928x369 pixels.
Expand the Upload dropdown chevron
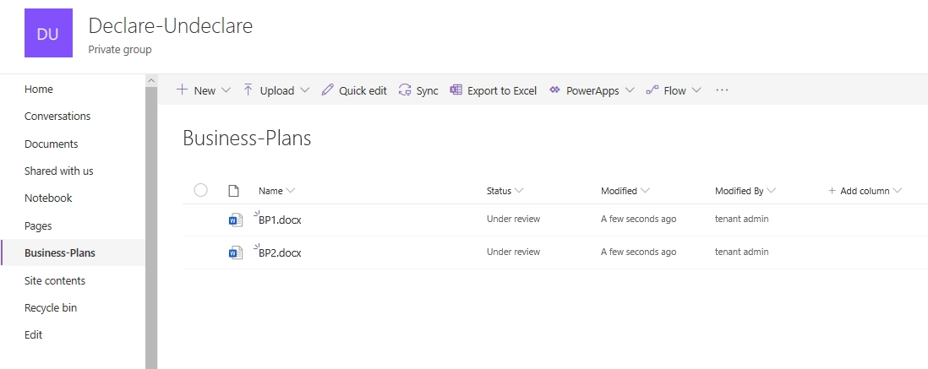pyautogui.click(x=305, y=90)
